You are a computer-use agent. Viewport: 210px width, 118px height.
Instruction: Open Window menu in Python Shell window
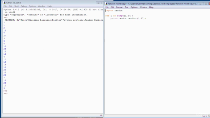point(42,6)
